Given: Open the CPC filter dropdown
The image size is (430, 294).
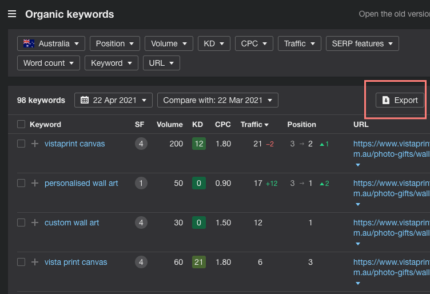Looking at the screenshot, I should tap(254, 43).
